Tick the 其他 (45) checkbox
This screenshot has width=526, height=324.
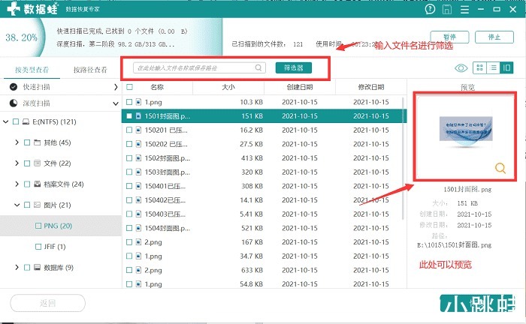coord(27,142)
